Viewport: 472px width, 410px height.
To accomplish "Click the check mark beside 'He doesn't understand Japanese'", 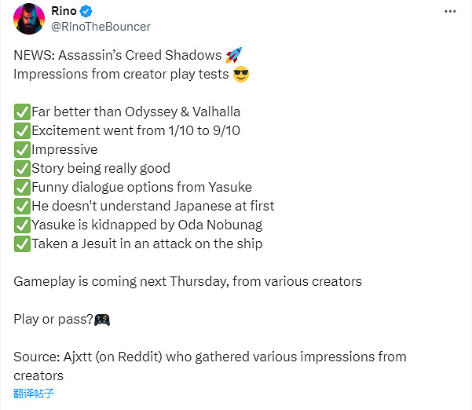I will click(x=22, y=206).
